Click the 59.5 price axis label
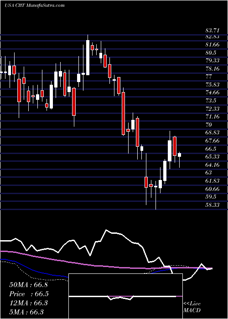 coord(211,197)
